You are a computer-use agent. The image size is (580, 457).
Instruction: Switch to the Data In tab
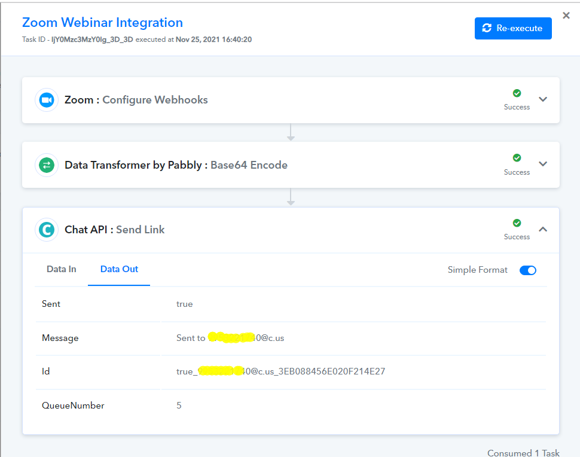point(62,269)
